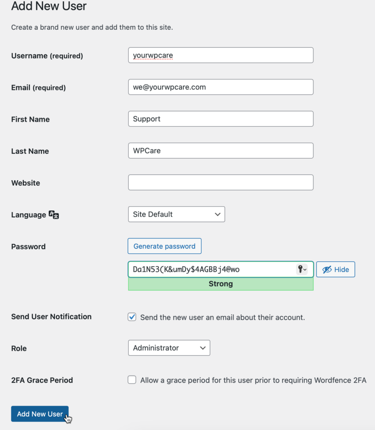375x430 pixels.
Task: Focus the Username field containing yourwpcare
Action: point(221,55)
